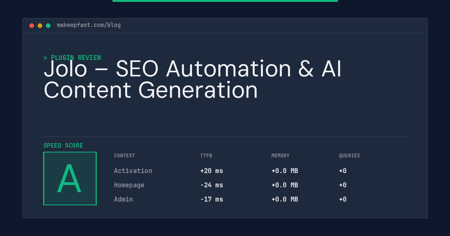
Task: Click the green window dot
Action: click(x=48, y=25)
